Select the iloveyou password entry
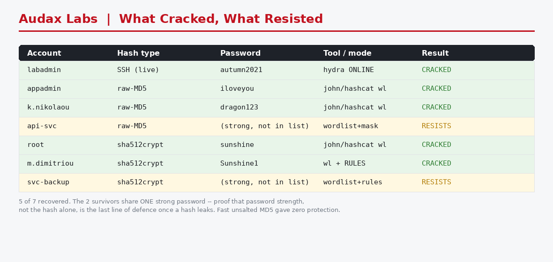Image resolution: width=553 pixels, height=262 pixels. [237, 88]
